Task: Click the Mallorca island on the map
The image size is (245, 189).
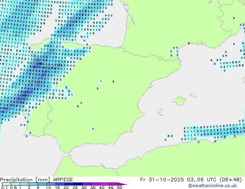Action: tap(178, 101)
